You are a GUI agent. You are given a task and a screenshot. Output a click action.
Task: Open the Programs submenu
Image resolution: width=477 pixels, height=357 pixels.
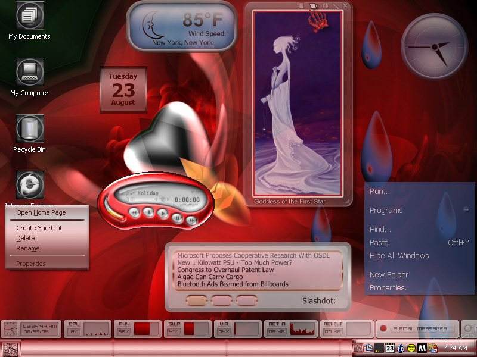pyautogui.click(x=386, y=211)
